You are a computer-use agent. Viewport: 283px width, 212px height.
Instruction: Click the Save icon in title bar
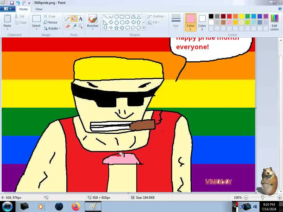point(12,3)
